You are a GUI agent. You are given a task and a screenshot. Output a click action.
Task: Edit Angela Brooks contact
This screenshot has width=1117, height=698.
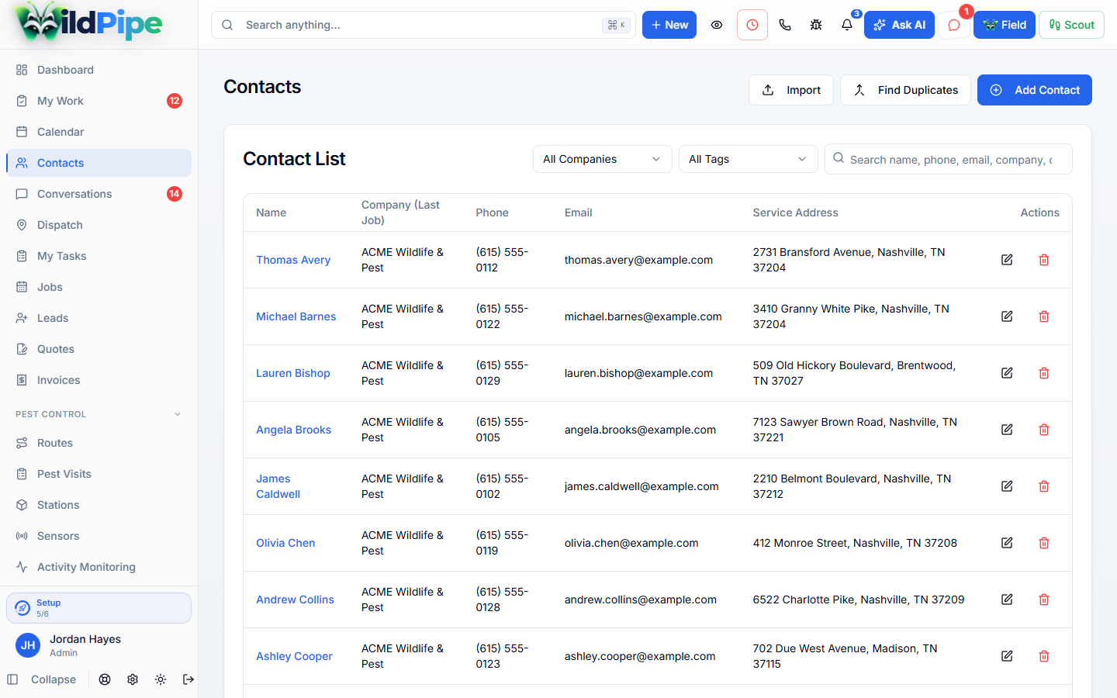pyautogui.click(x=1007, y=430)
